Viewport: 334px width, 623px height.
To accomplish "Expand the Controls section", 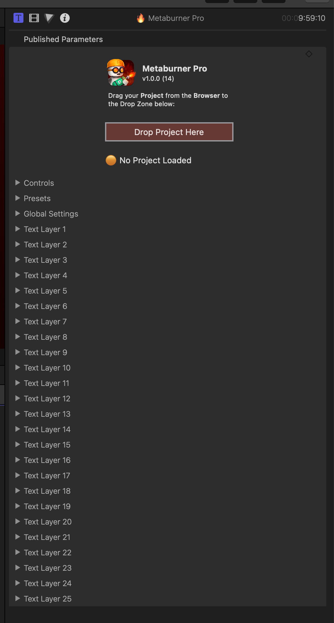I will [x=18, y=183].
